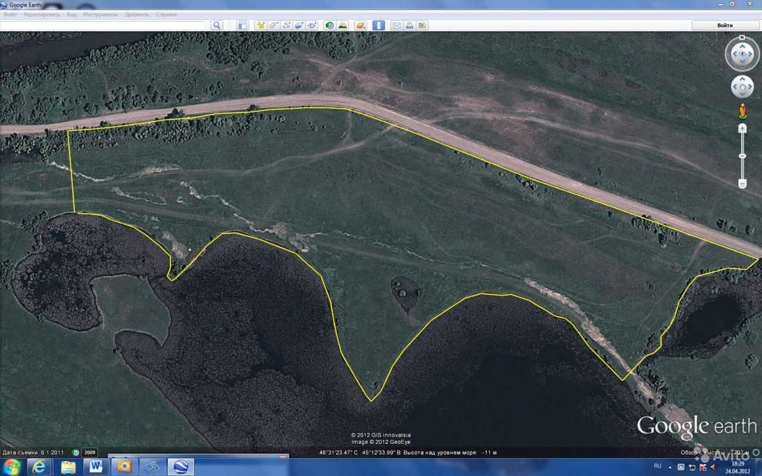Open the Инструменты menu
Screen dimensions: 762x476
tap(100, 14)
